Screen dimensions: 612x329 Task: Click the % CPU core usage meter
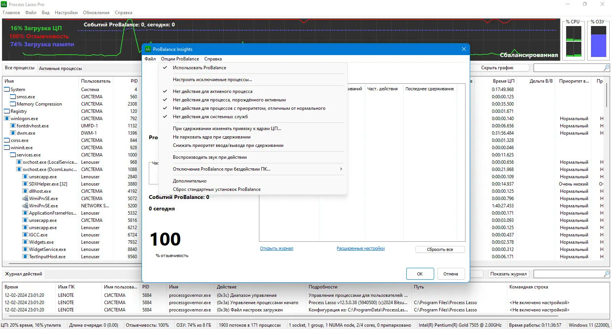coord(574,41)
